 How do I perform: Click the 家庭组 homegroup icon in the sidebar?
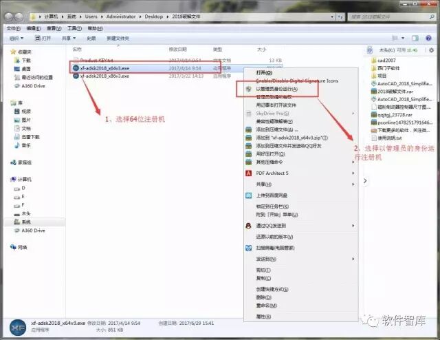(13, 162)
